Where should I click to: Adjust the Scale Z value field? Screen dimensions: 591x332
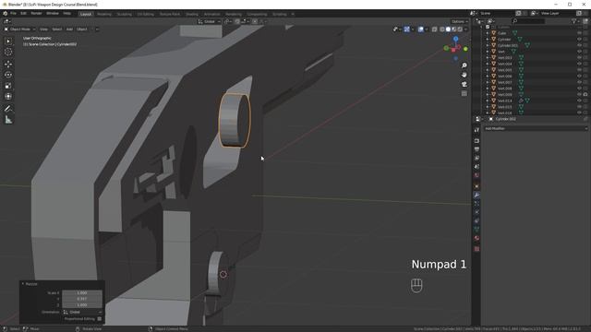[x=82, y=305]
